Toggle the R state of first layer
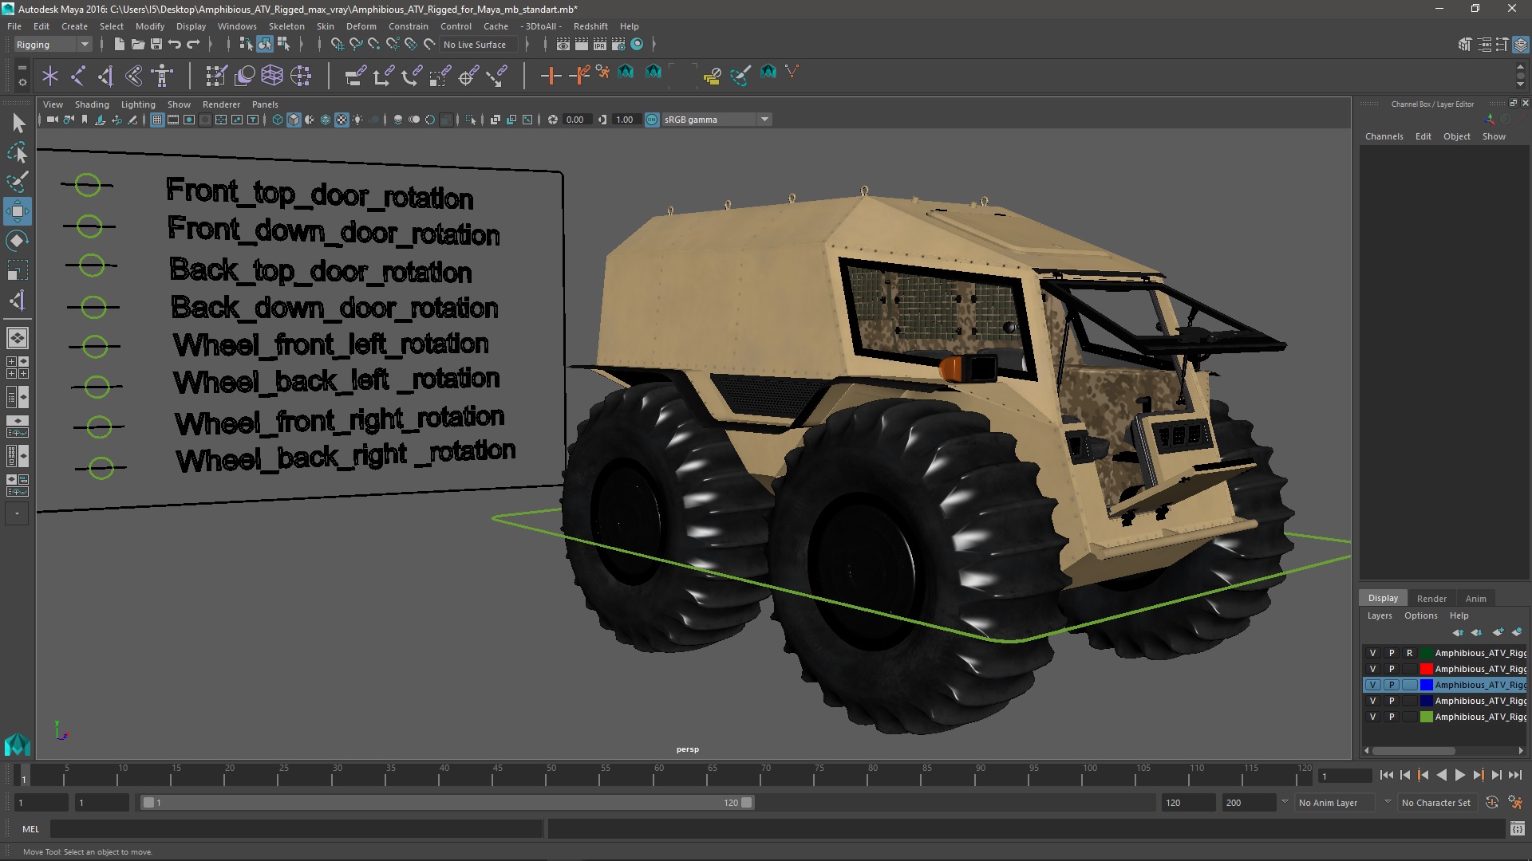1532x861 pixels. pyautogui.click(x=1409, y=653)
